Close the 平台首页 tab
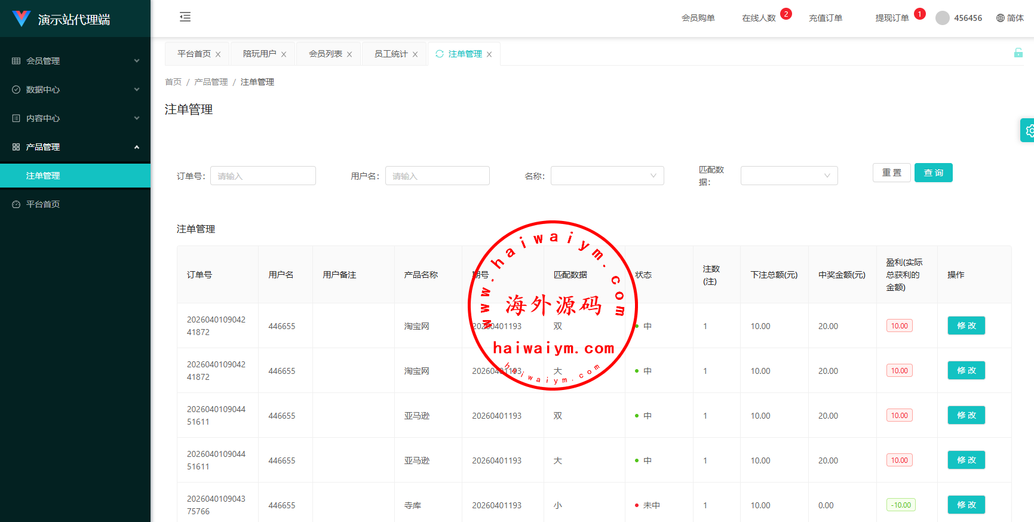The height and width of the screenshot is (522, 1034). (x=218, y=54)
